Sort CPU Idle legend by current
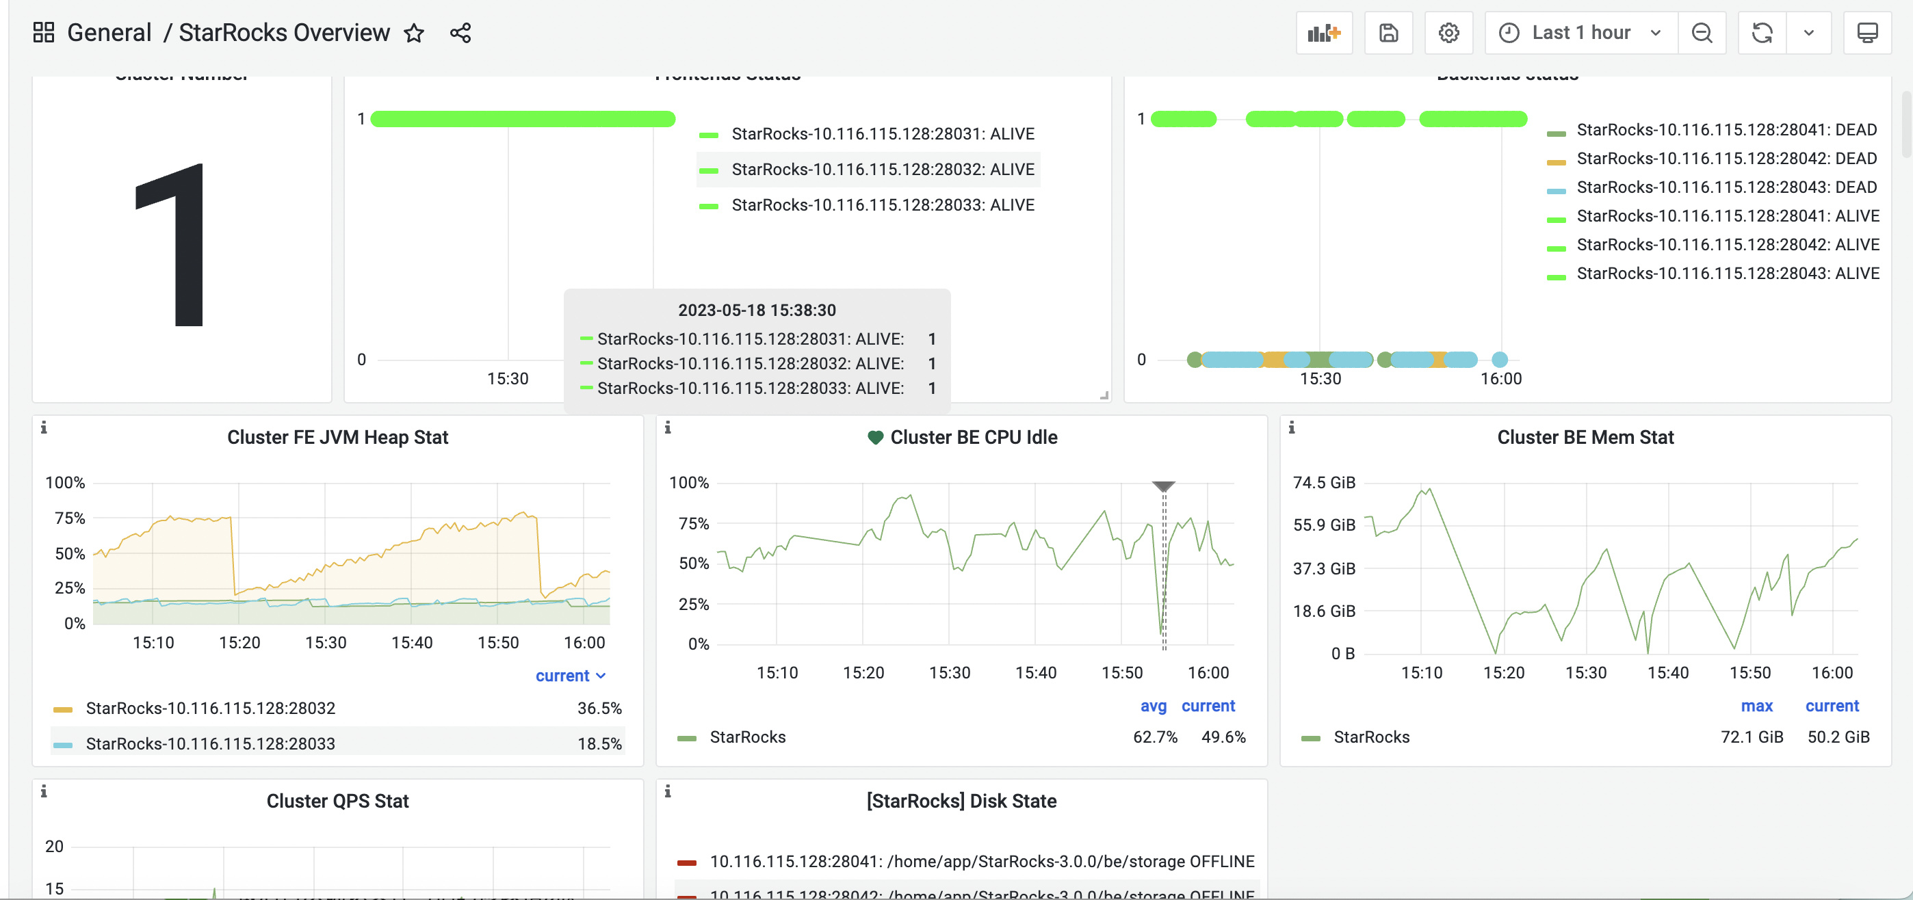The width and height of the screenshot is (1913, 900). pos(1208,706)
